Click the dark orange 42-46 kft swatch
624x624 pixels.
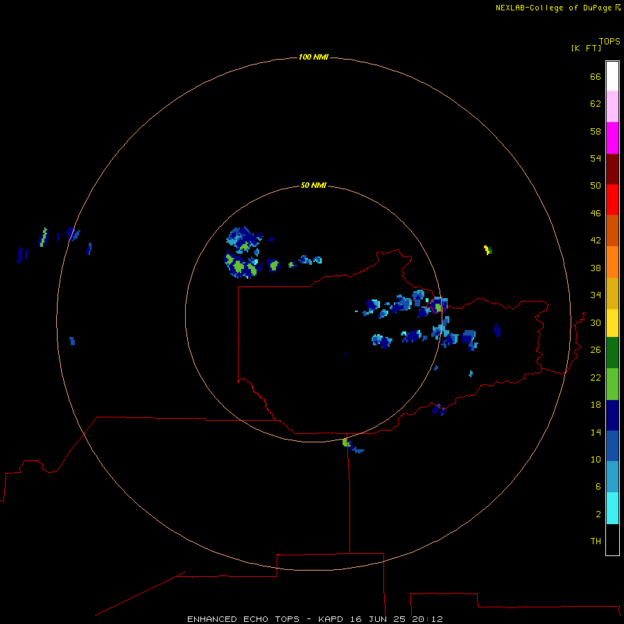click(612, 230)
